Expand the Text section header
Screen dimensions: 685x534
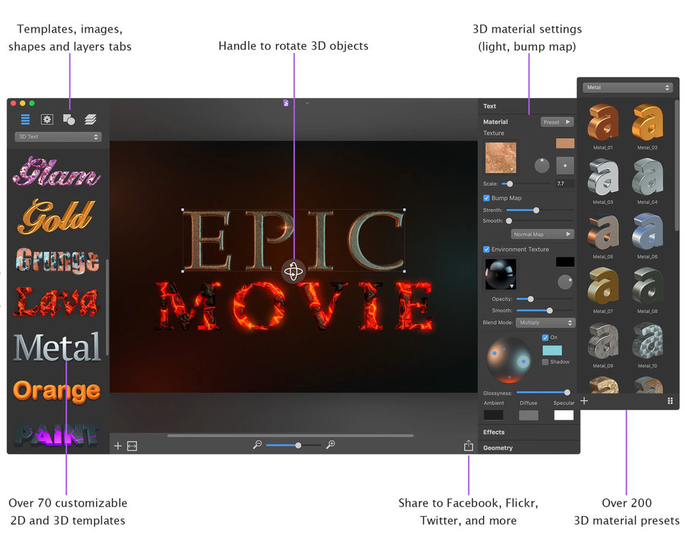(489, 106)
